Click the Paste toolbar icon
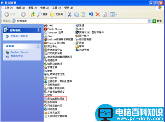Screen dimensions: 165x122 [83, 14]
